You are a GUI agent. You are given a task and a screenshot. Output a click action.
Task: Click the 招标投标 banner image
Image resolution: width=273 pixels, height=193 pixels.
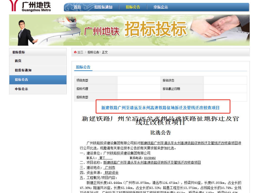coord(129,30)
